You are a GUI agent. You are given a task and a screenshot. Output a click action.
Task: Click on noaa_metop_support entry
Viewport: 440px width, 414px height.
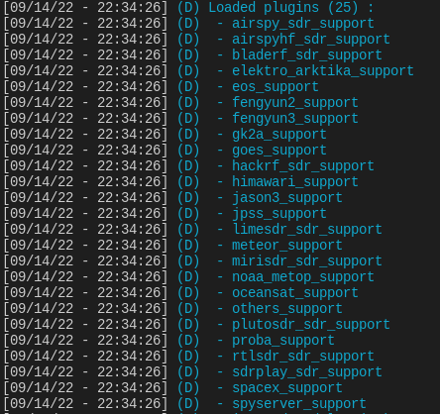(303, 277)
